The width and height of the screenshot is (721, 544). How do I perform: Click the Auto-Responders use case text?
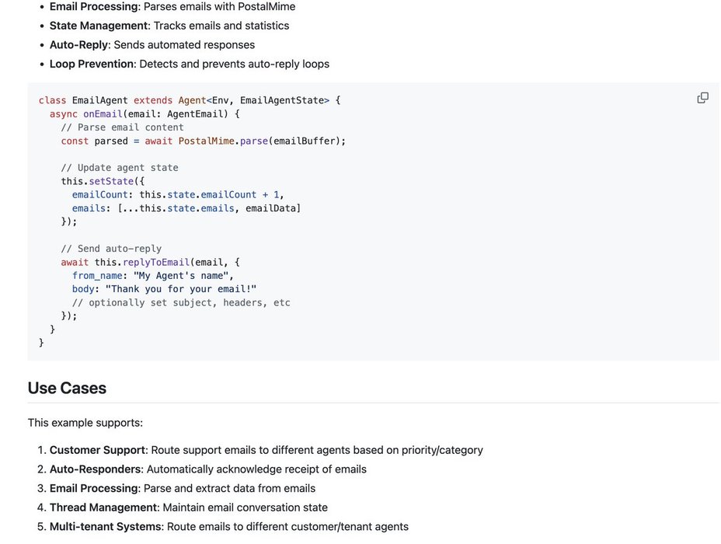click(207, 469)
